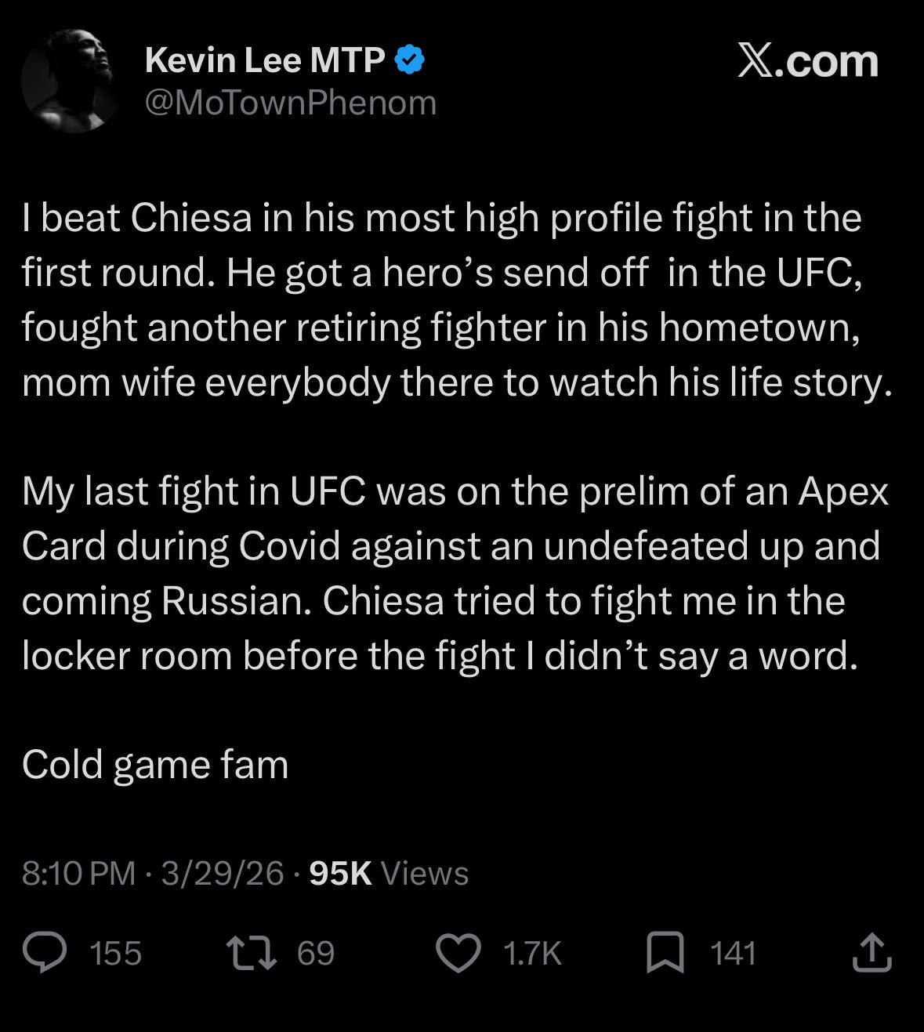Tap the share upload arrow icon
924x1032 pixels.
click(x=871, y=952)
